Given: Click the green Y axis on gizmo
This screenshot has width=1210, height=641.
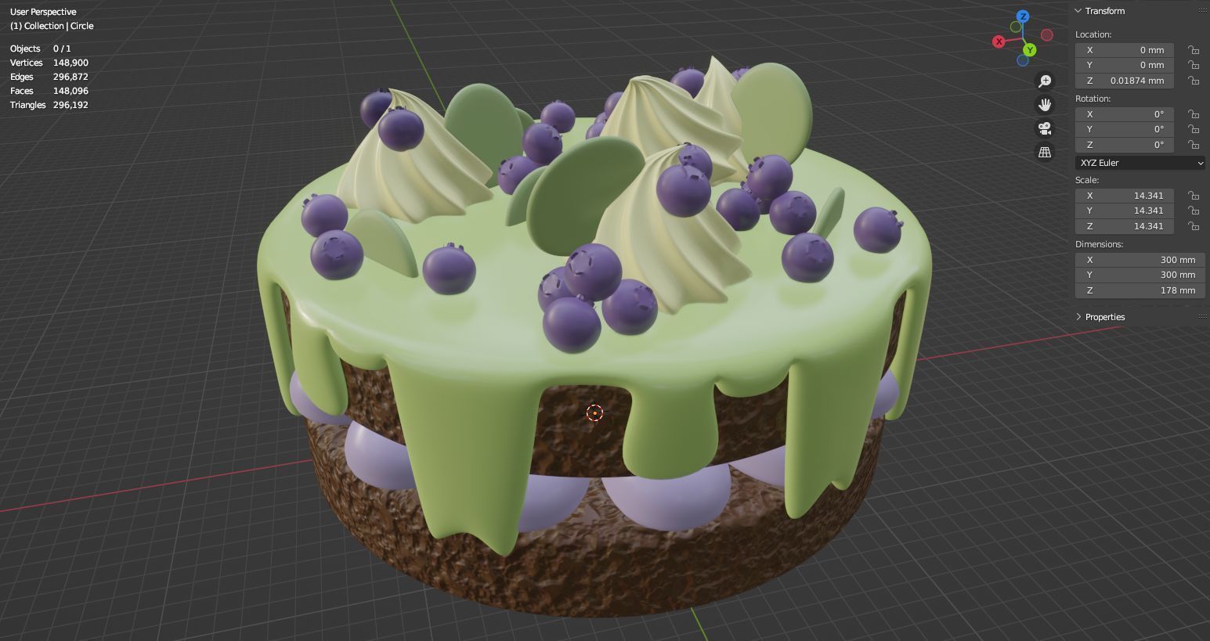Looking at the screenshot, I should coord(1030,50).
